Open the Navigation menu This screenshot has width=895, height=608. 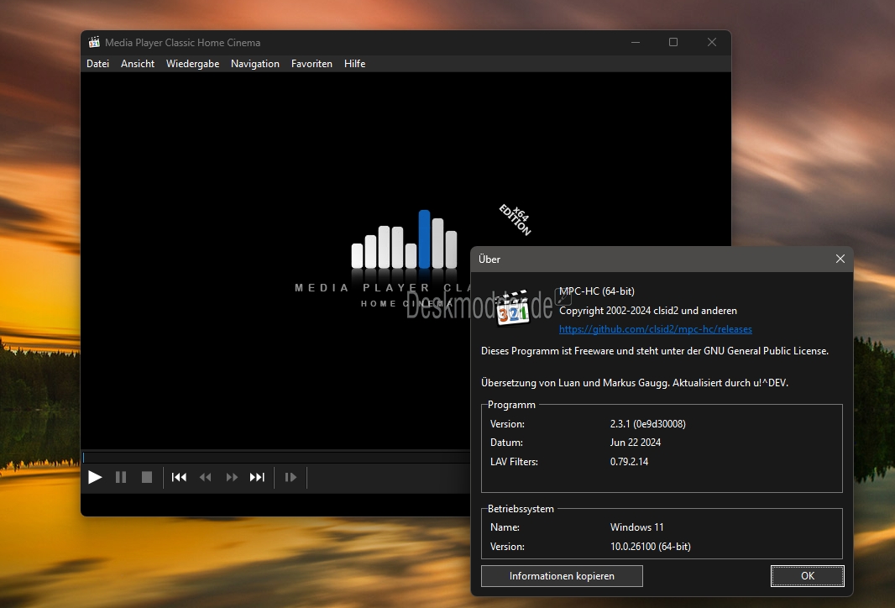[255, 64]
